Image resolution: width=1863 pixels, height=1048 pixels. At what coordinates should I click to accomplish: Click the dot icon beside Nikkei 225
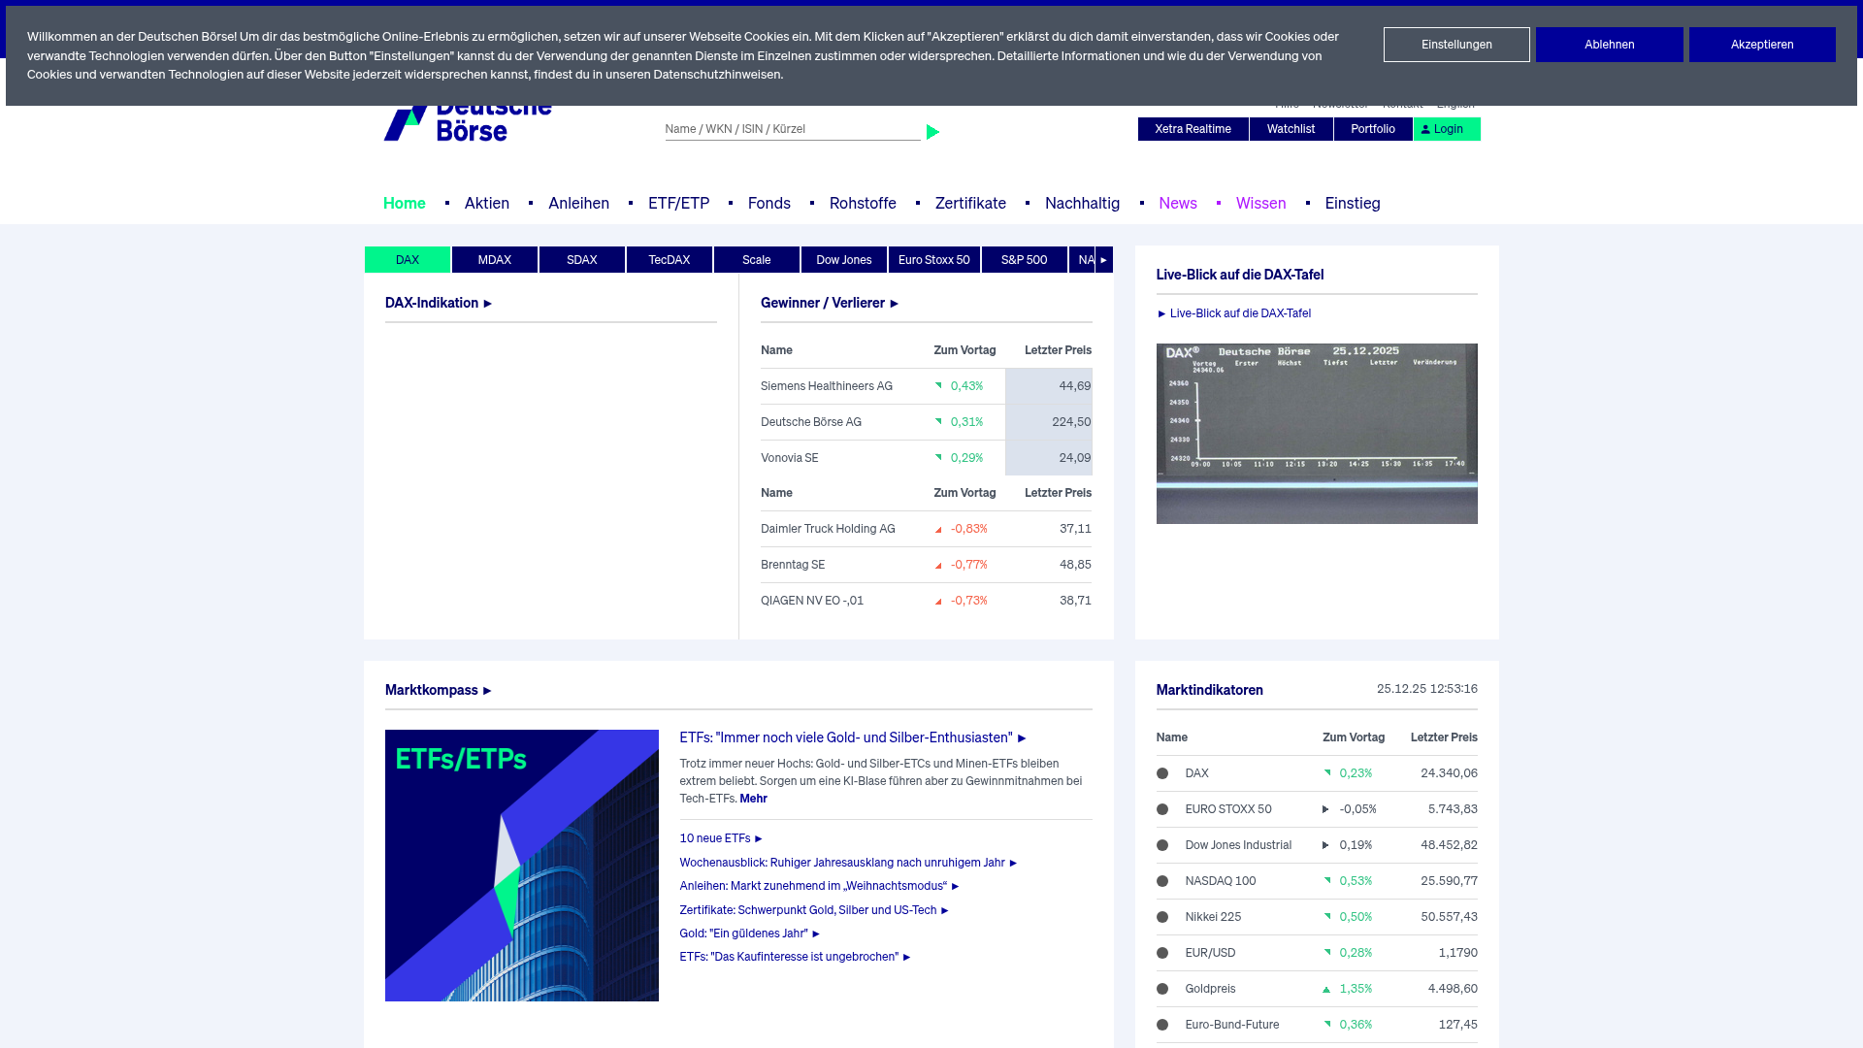click(x=1162, y=917)
